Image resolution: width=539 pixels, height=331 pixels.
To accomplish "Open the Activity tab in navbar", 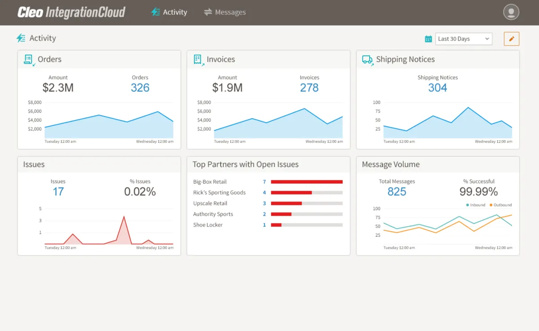I will click(170, 12).
